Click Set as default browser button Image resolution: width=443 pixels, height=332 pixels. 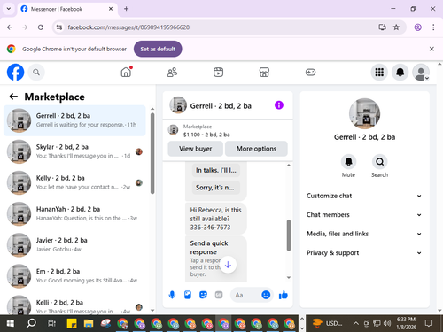[158, 49]
